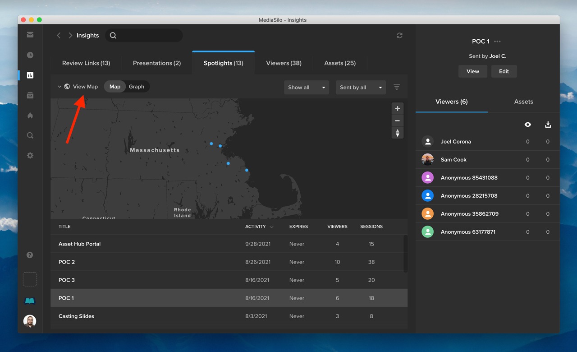Open the Assets tab in right panel
Image resolution: width=577 pixels, height=352 pixels.
[x=523, y=102]
